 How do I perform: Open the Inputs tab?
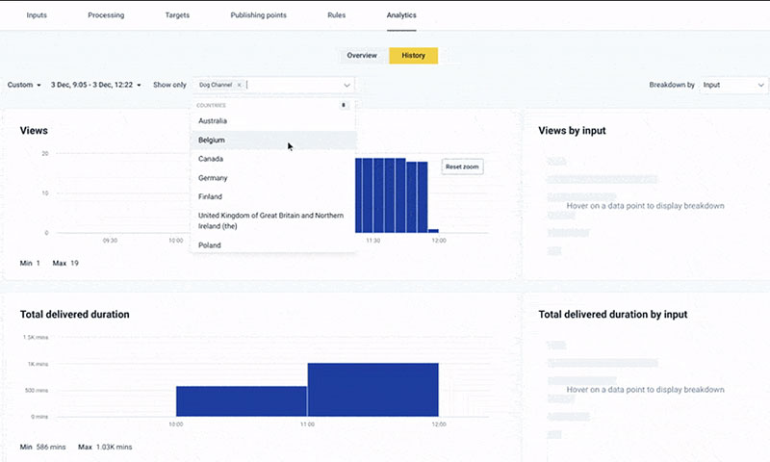click(37, 15)
